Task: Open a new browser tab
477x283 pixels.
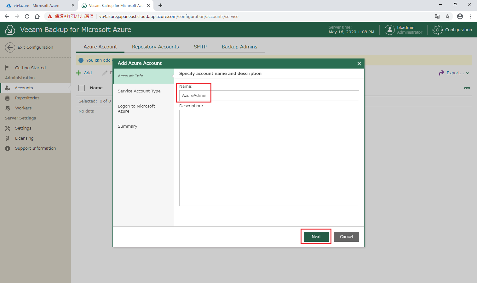Action: pos(160,5)
